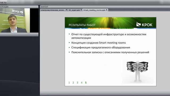Click the small icon on электроакустические_иссле tab
The width and height of the screenshot is (170, 96).
coord(66,10)
